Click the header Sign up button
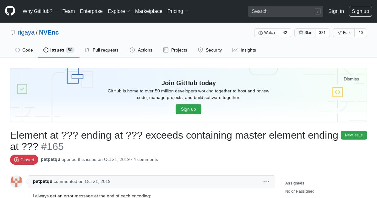 [360, 11]
